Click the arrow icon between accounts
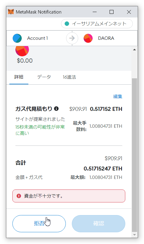The image size is (144, 244). [72, 38]
